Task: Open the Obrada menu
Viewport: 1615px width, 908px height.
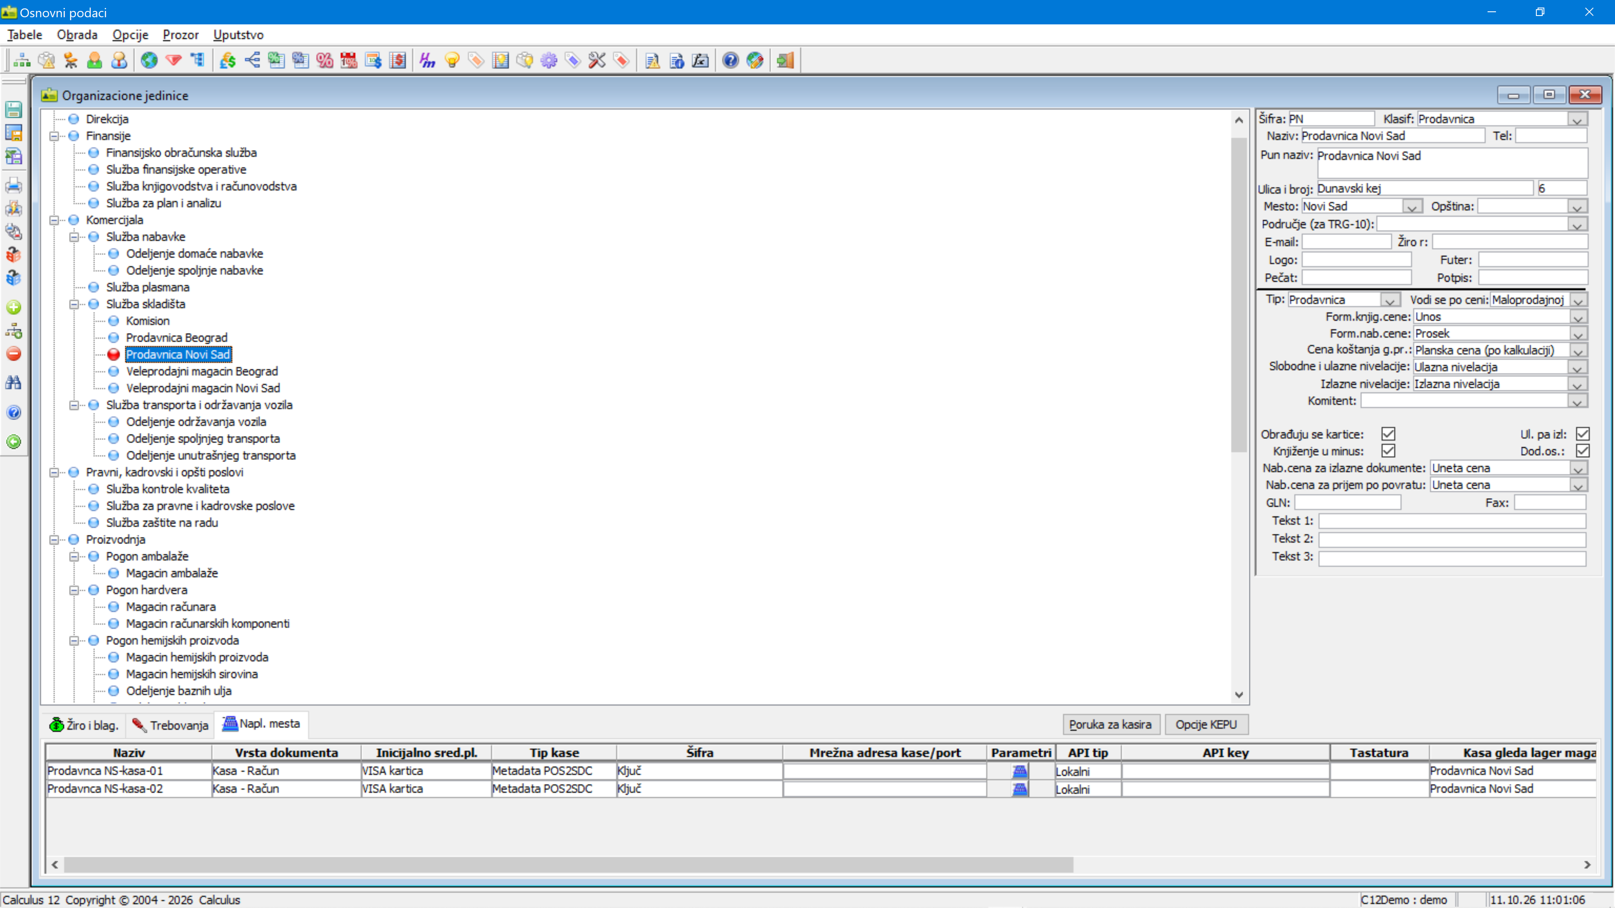Action: 77,35
